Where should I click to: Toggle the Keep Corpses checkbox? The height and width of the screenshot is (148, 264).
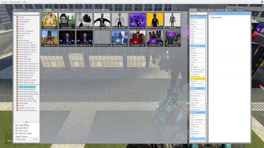[16, 131]
